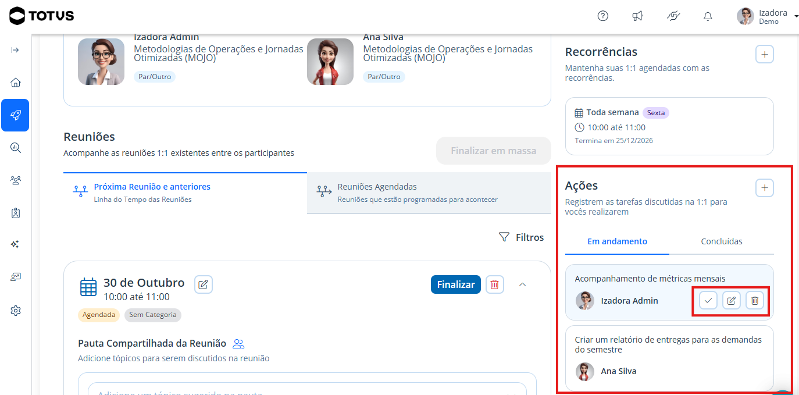Open the presentation chart sidebar icon
The image size is (799, 395).
pyautogui.click(x=15, y=277)
